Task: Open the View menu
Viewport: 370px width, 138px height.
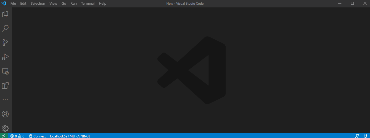Action: [x=53, y=4]
